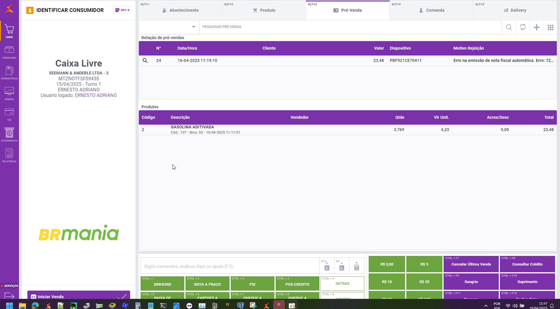This screenshot has height=309, width=560.
Task: Select the R$ 10 quick value
Action: [387, 282]
